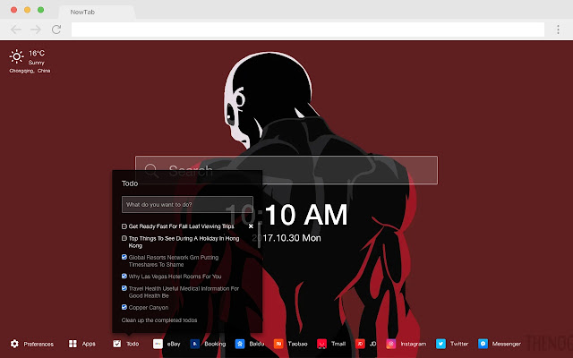Screen dimensions: 573x358
Task: Click the magnifier icon in Search box
Action: tap(151, 171)
